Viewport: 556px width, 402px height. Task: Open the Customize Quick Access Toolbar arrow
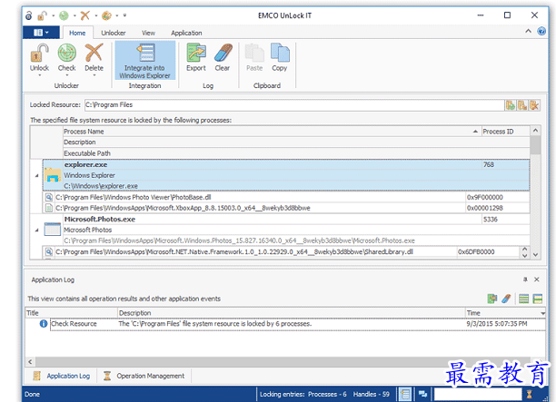tap(124, 15)
